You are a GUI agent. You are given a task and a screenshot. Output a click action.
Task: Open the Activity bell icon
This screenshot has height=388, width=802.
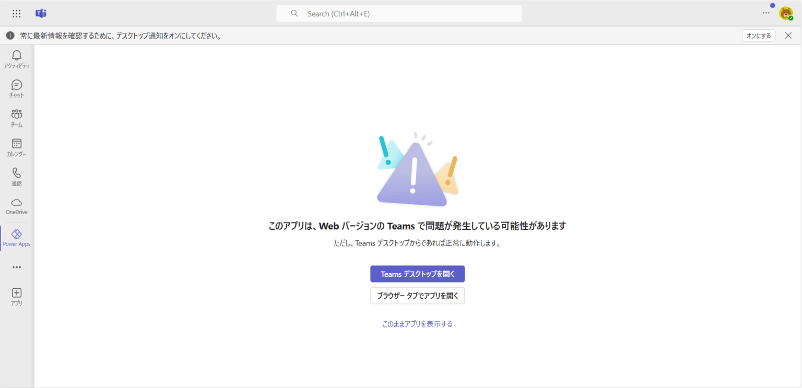point(17,56)
